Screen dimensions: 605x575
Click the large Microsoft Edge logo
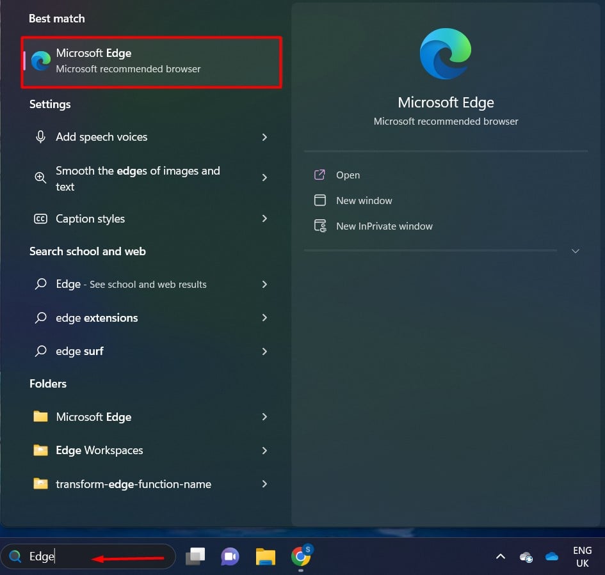pyautogui.click(x=445, y=54)
